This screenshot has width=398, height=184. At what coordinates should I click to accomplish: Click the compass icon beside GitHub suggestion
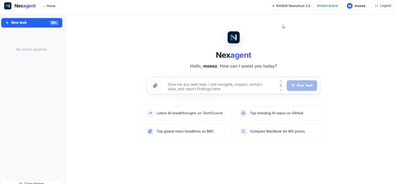(243, 113)
